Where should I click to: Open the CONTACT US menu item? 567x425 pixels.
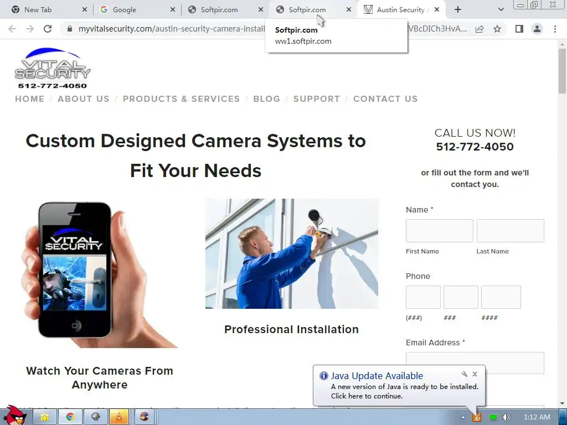coord(385,99)
